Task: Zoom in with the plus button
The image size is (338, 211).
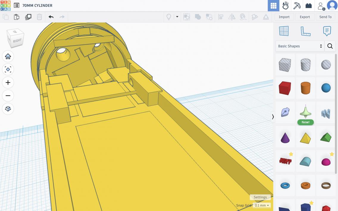Action: tap(8, 83)
